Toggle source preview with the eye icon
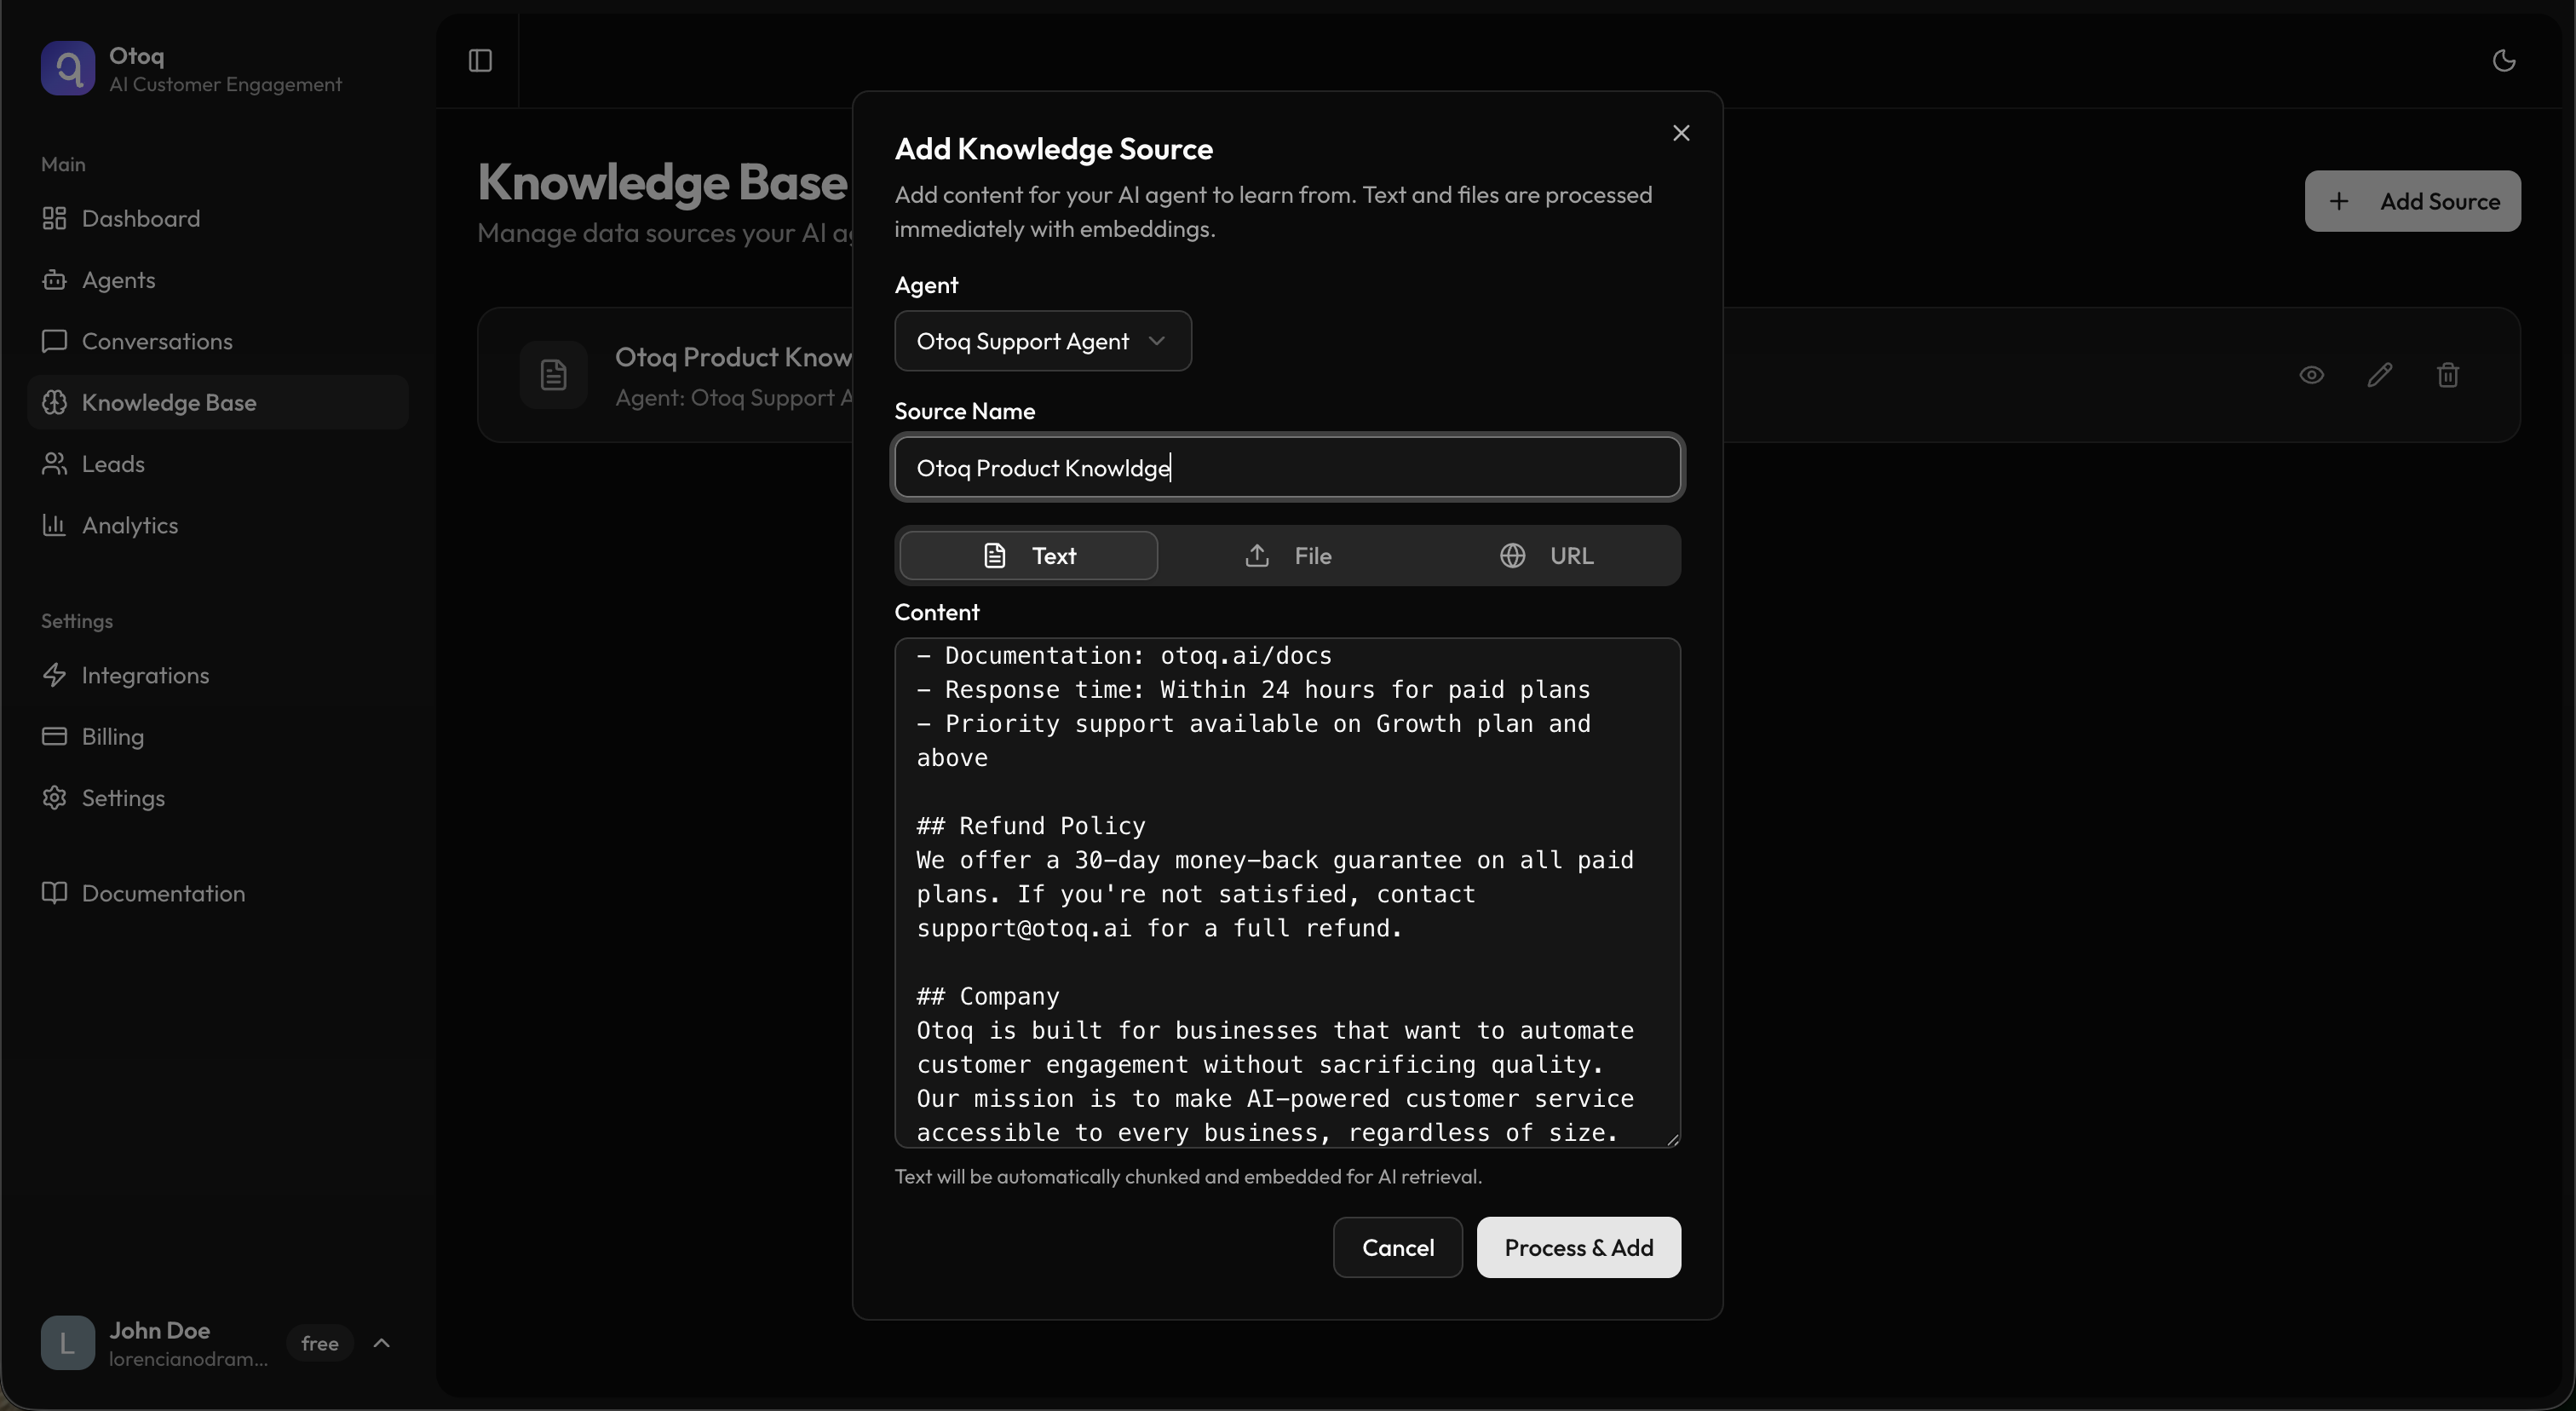This screenshot has width=2576, height=1411. point(2311,375)
